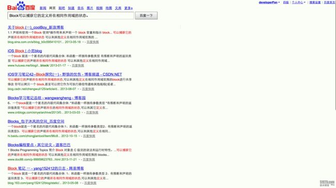The height and width of the screenshot is (188, 336).
Task: Switch to the 视频 category
Action: [99, 8]
